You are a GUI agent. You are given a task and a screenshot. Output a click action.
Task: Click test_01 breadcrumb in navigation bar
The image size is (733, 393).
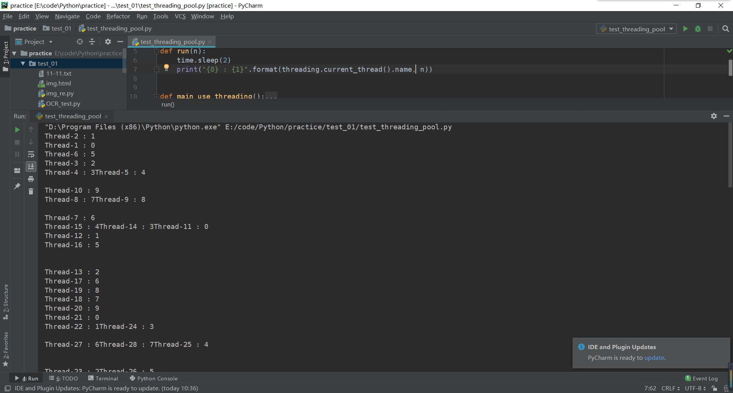coord(57,29)
